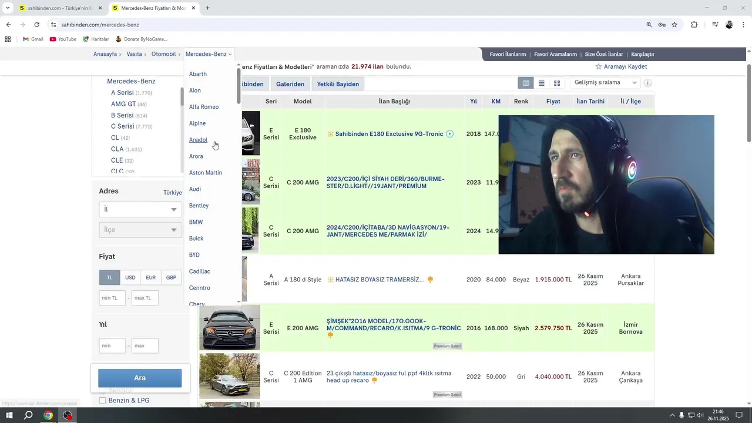The height and width of the screenshot is (423, 752).
Task: Open Size Özel İlanlar link
Action: [604, 54]
